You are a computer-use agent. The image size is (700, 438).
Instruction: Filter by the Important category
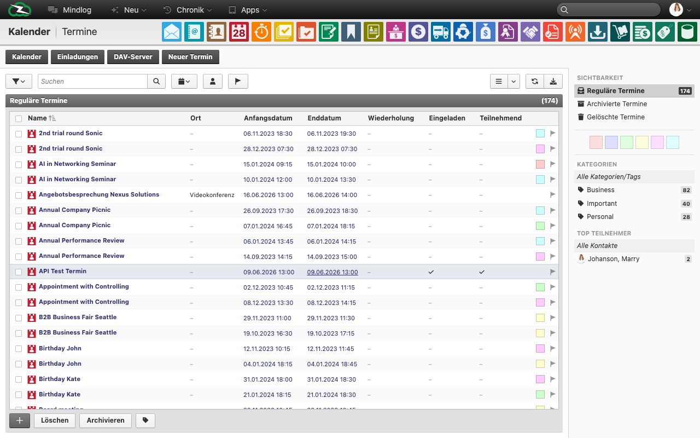point(634,204)
